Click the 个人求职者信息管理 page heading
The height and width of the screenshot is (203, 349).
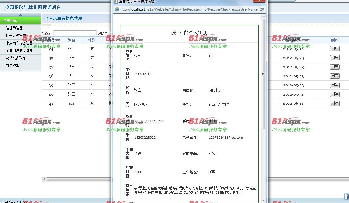[63, 18]
